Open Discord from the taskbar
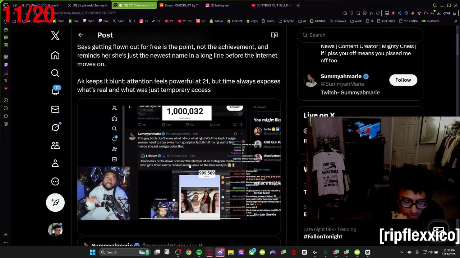Image resolution: width=460 pixels, height=258 pixels. tap(220, 252)
